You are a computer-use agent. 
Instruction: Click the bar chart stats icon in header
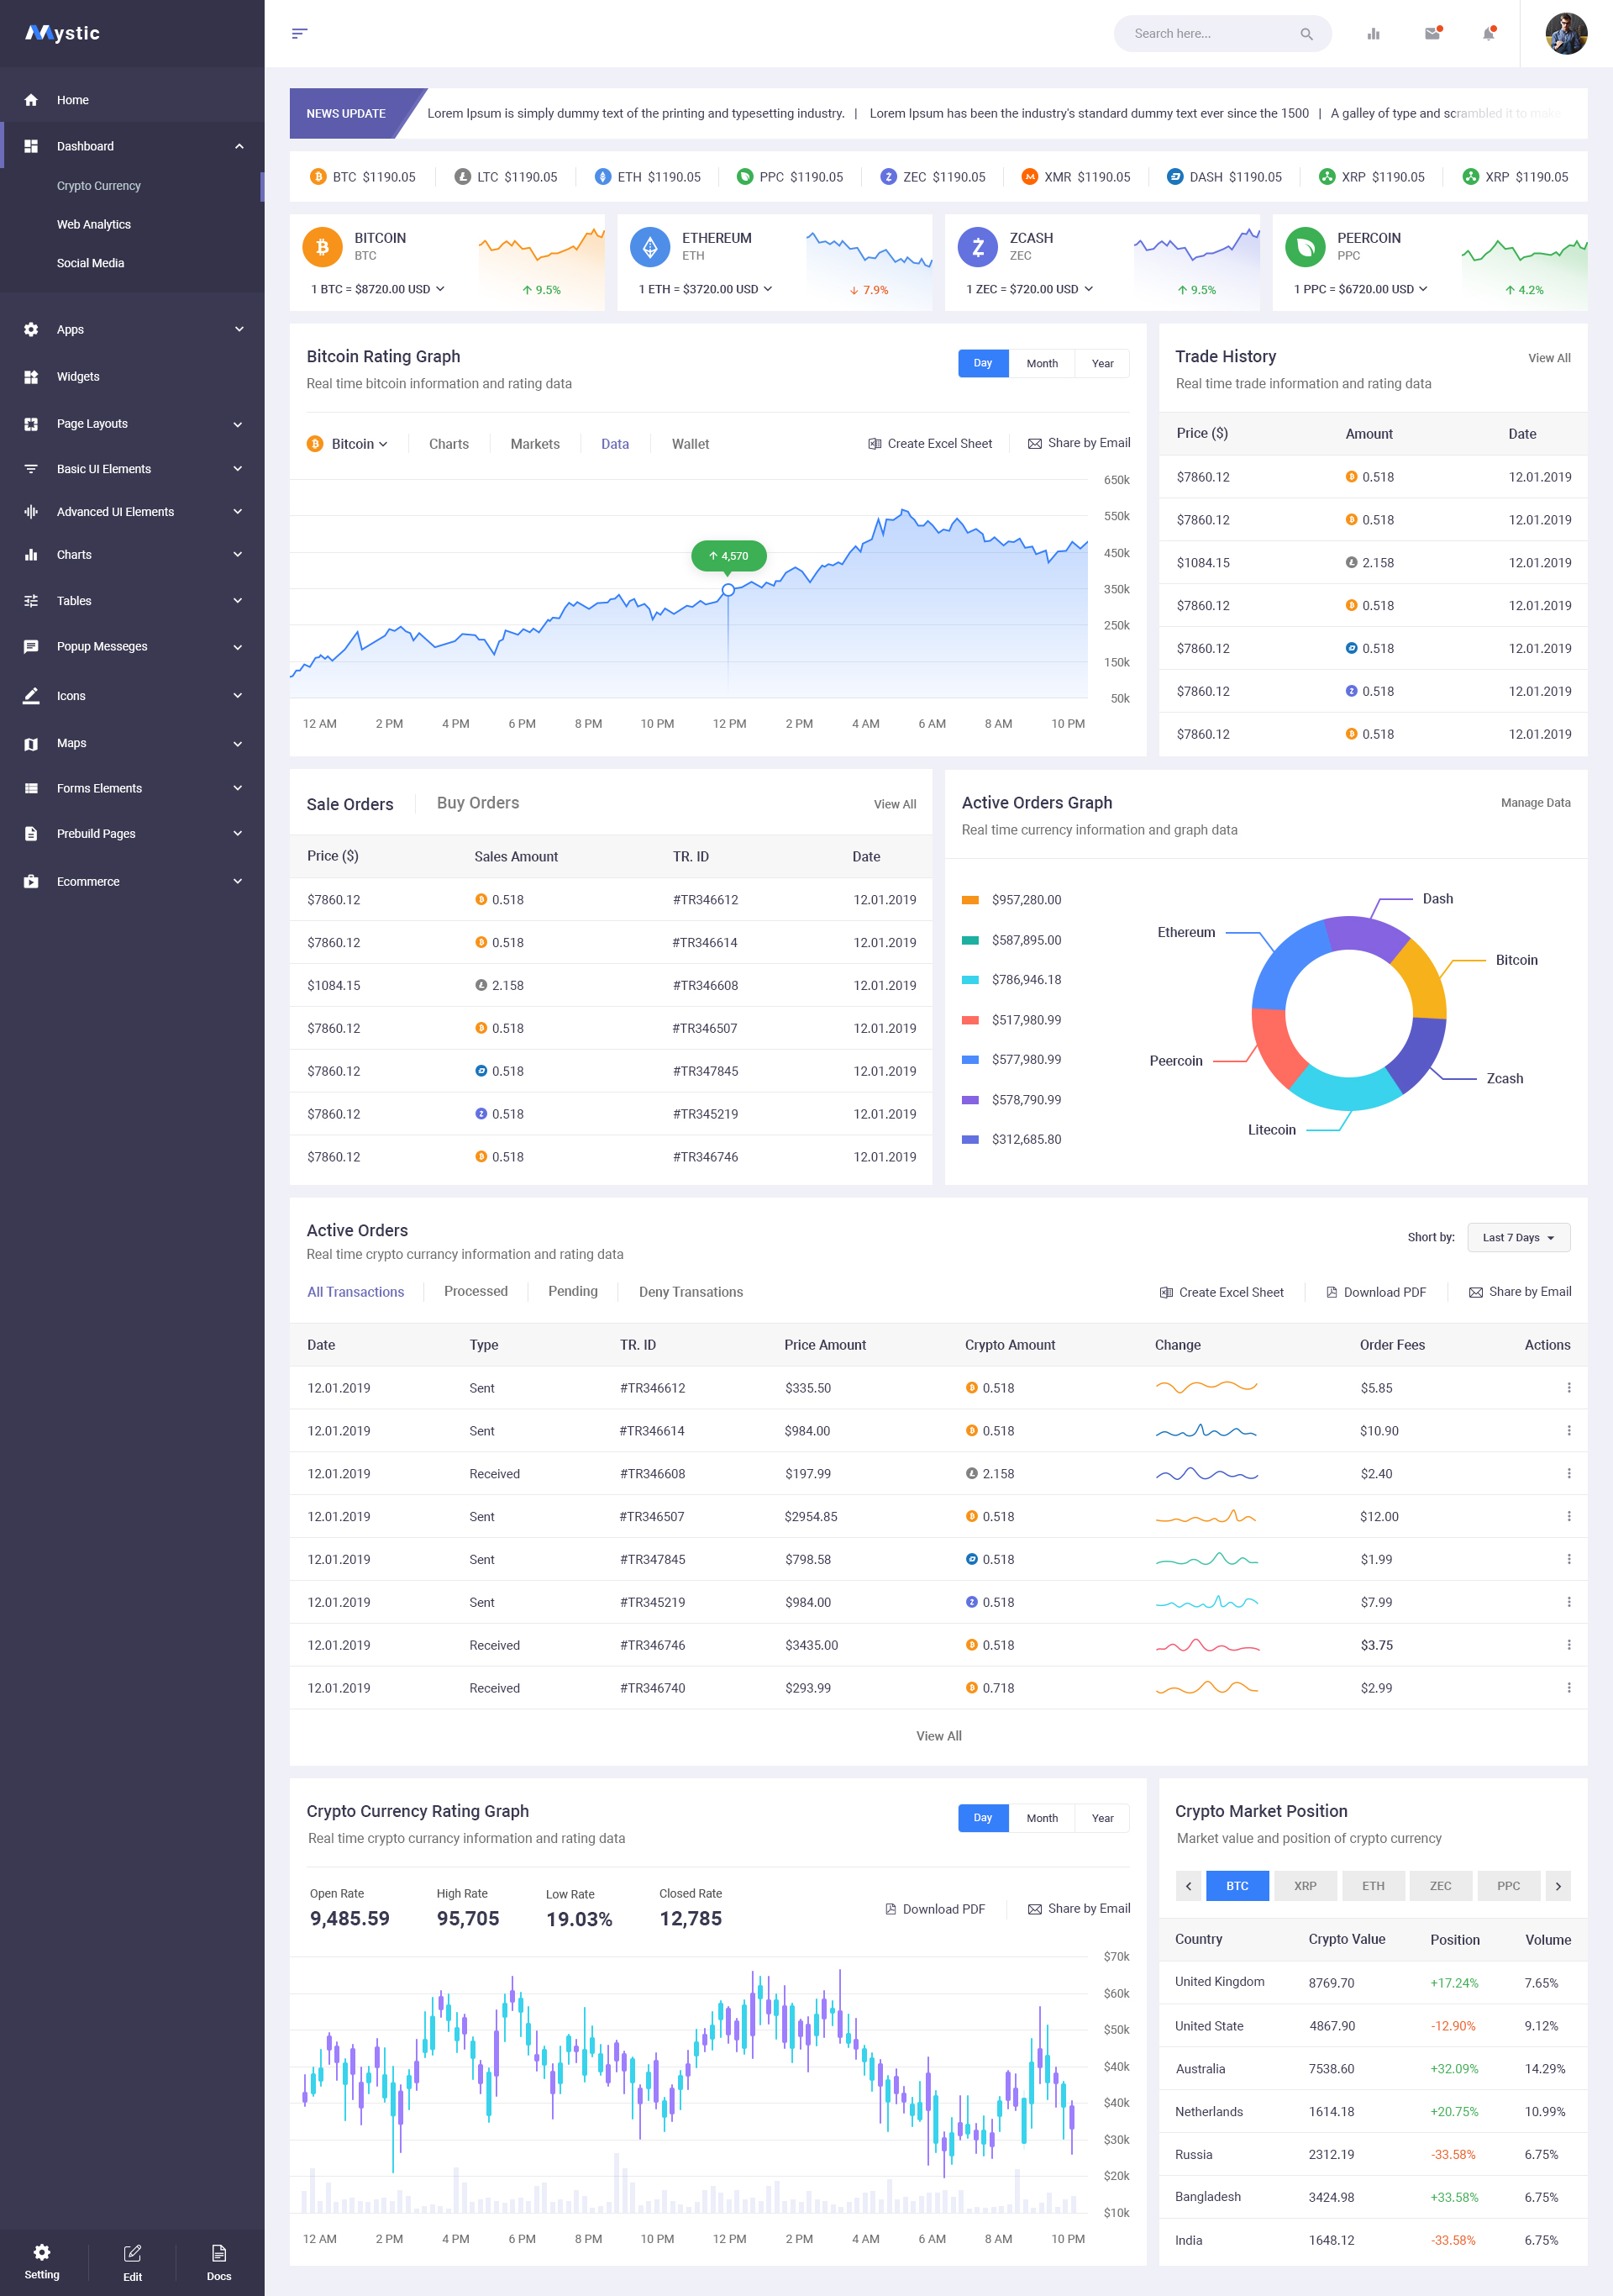coord(1373,33)
